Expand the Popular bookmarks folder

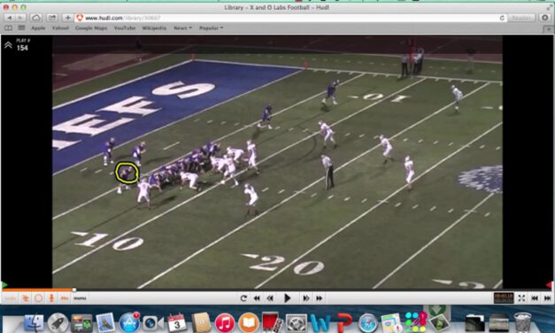pyautogui.click(x=211, y=27)
